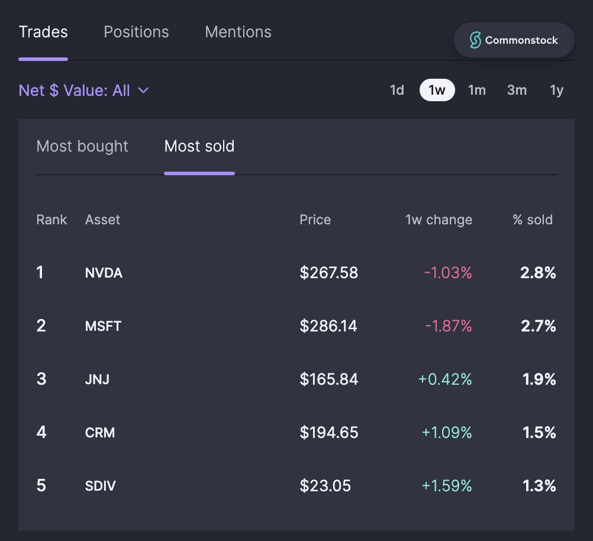
Task: Expand the Net $ Value: All selector
Action: (83, 90)
